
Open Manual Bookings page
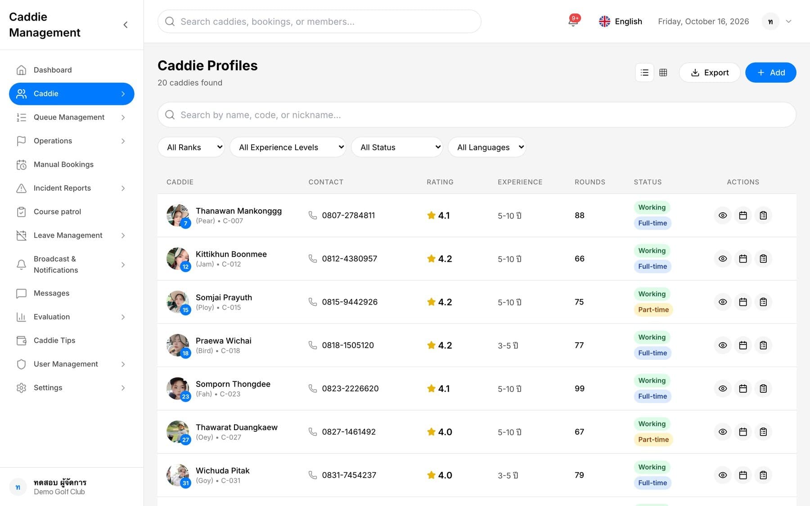(x=72, y=165)
